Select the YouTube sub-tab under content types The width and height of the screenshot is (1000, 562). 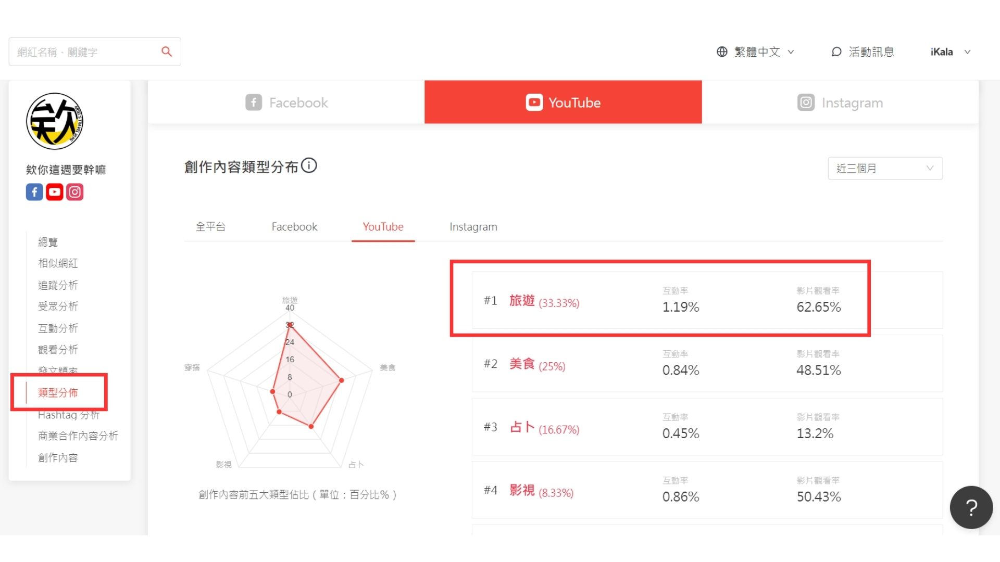(383, 227)
